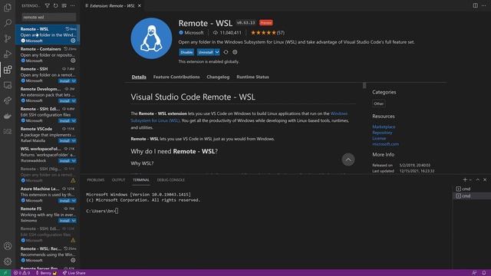Screen dimensions: 491x276
Task: Click the scroll-to-top round arrow button
Action: click(x=348, y=159)
